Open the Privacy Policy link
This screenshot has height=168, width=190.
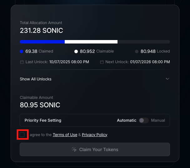tap(95, 135)
